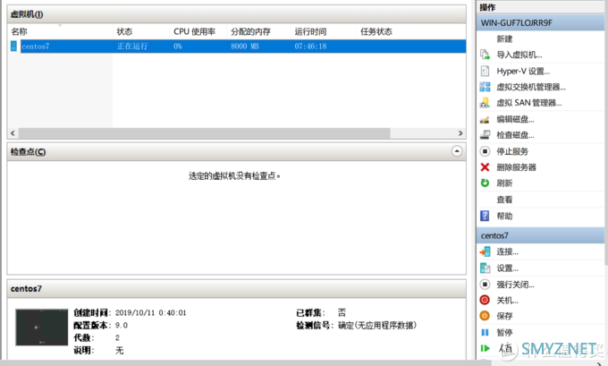This screenshot has width=608, height=366.
Task: Sort by the 名称 column header
Action: [60, 31]
